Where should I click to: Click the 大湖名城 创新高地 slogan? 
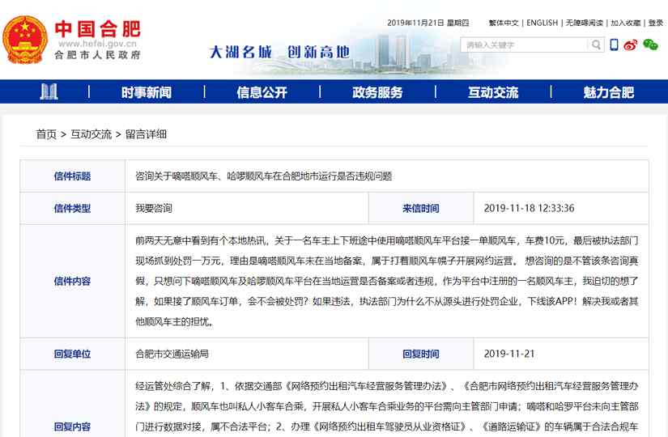tap(279, 52)
